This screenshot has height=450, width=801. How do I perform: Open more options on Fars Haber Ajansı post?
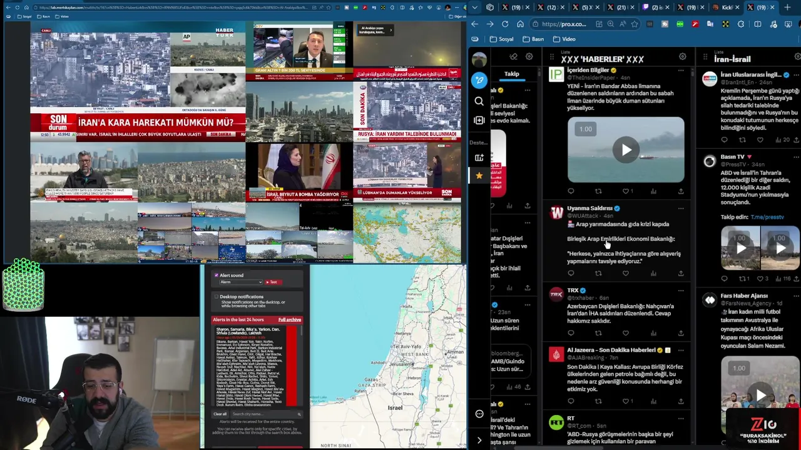(797, 296)
